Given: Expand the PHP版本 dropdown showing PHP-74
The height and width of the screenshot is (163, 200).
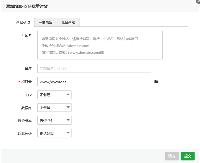Looking at the screenshot, I should [x=54, y=120].
